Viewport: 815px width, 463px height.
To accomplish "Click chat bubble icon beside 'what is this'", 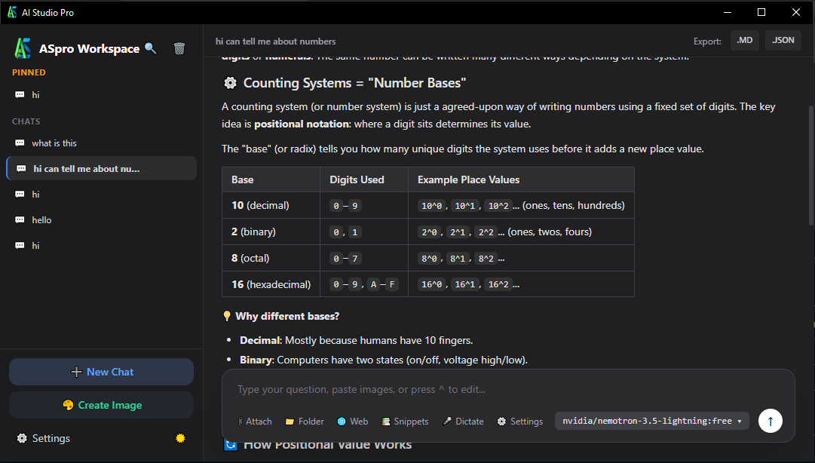I will pyautogui.click(x=20, y=143).
